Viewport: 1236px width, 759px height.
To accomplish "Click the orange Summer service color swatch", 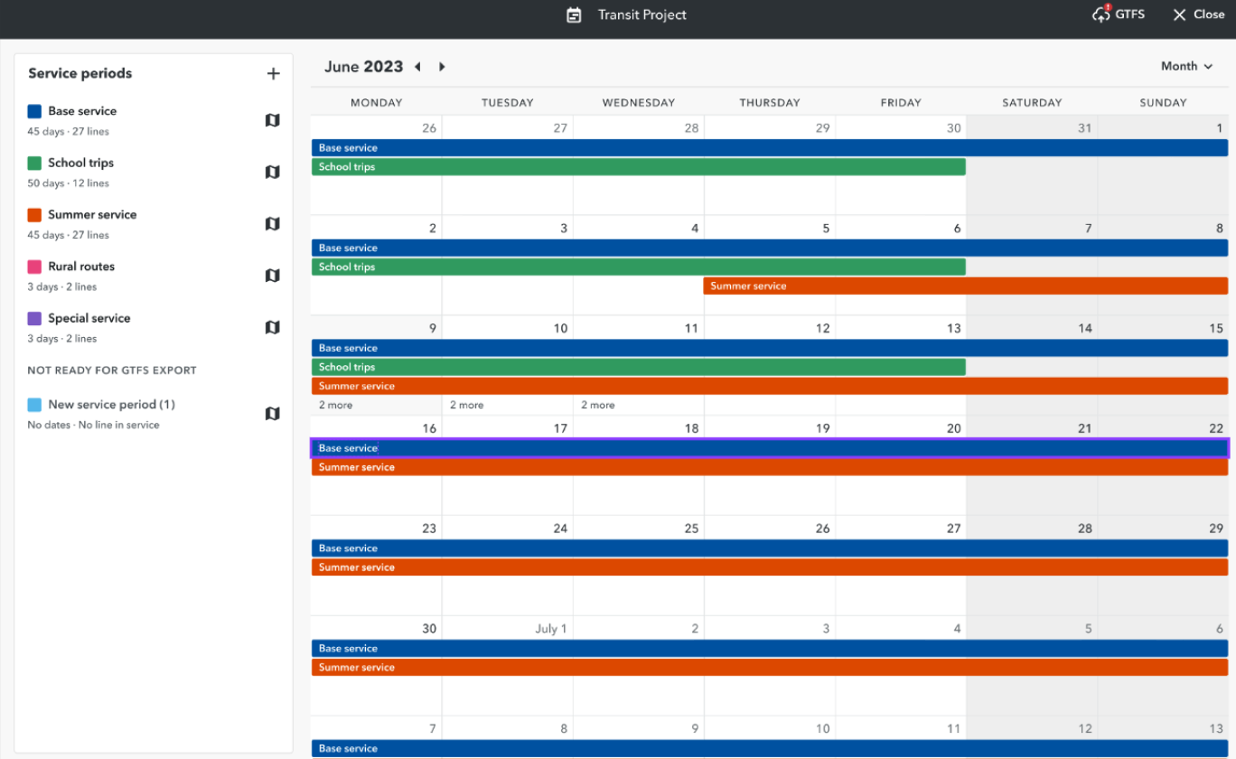I will pos(34,215).
